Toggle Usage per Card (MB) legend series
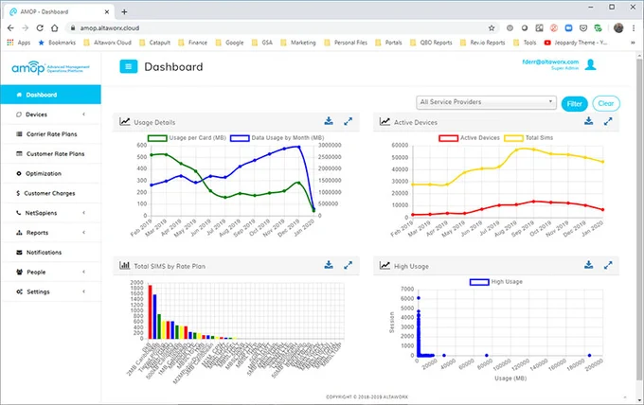 tap(187, 138)
